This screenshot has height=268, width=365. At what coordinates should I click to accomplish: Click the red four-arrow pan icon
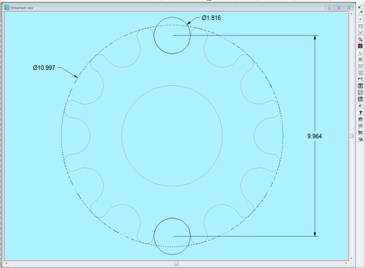point(360,46)
